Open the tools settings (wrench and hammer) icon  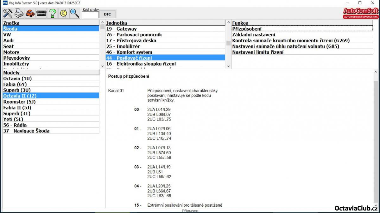point(8,13)
